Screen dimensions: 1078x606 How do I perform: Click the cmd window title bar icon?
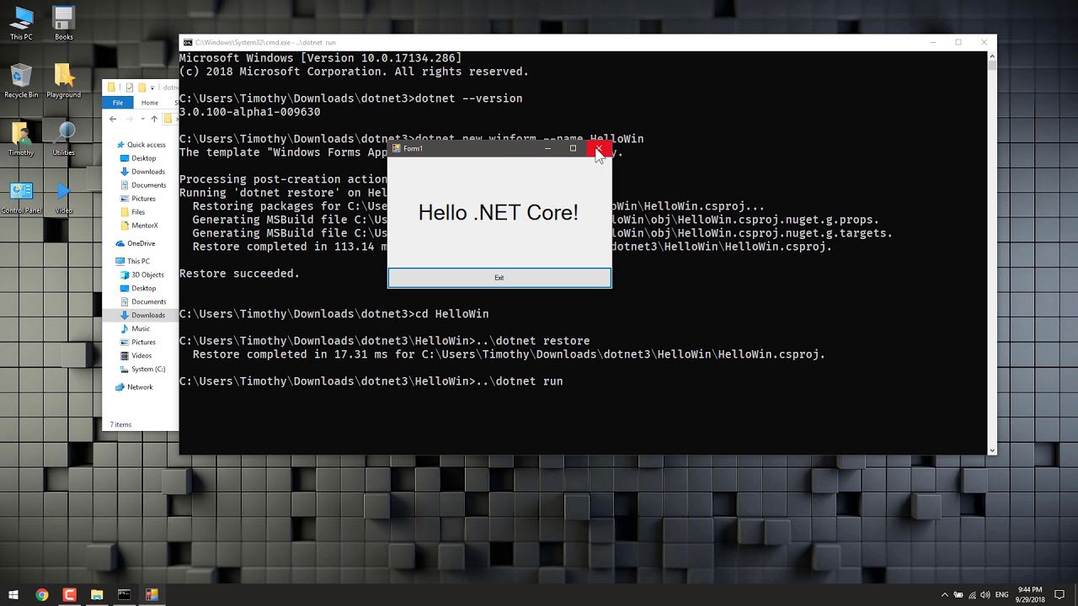pyautogui.click(x=188, y=42)
